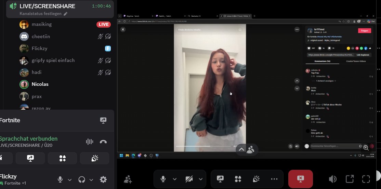This screenshot has width=381, height=189.
Task: Turn on the camera in call controls
Action: click(x=189, y=179)
